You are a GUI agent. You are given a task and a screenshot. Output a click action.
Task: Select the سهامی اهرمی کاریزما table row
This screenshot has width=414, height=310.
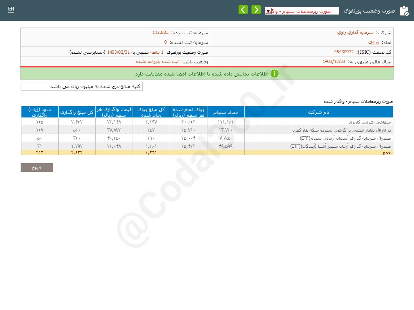319,121
